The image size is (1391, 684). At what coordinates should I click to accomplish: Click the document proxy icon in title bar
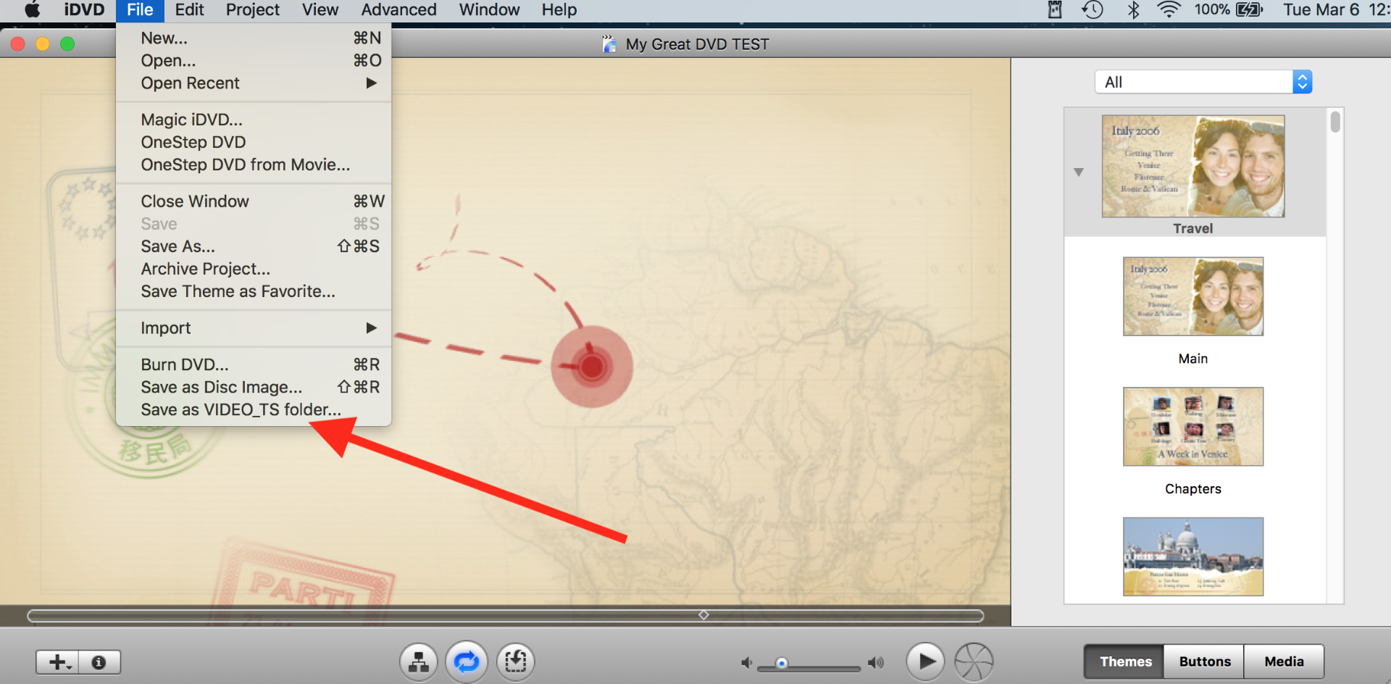point(609,44)
